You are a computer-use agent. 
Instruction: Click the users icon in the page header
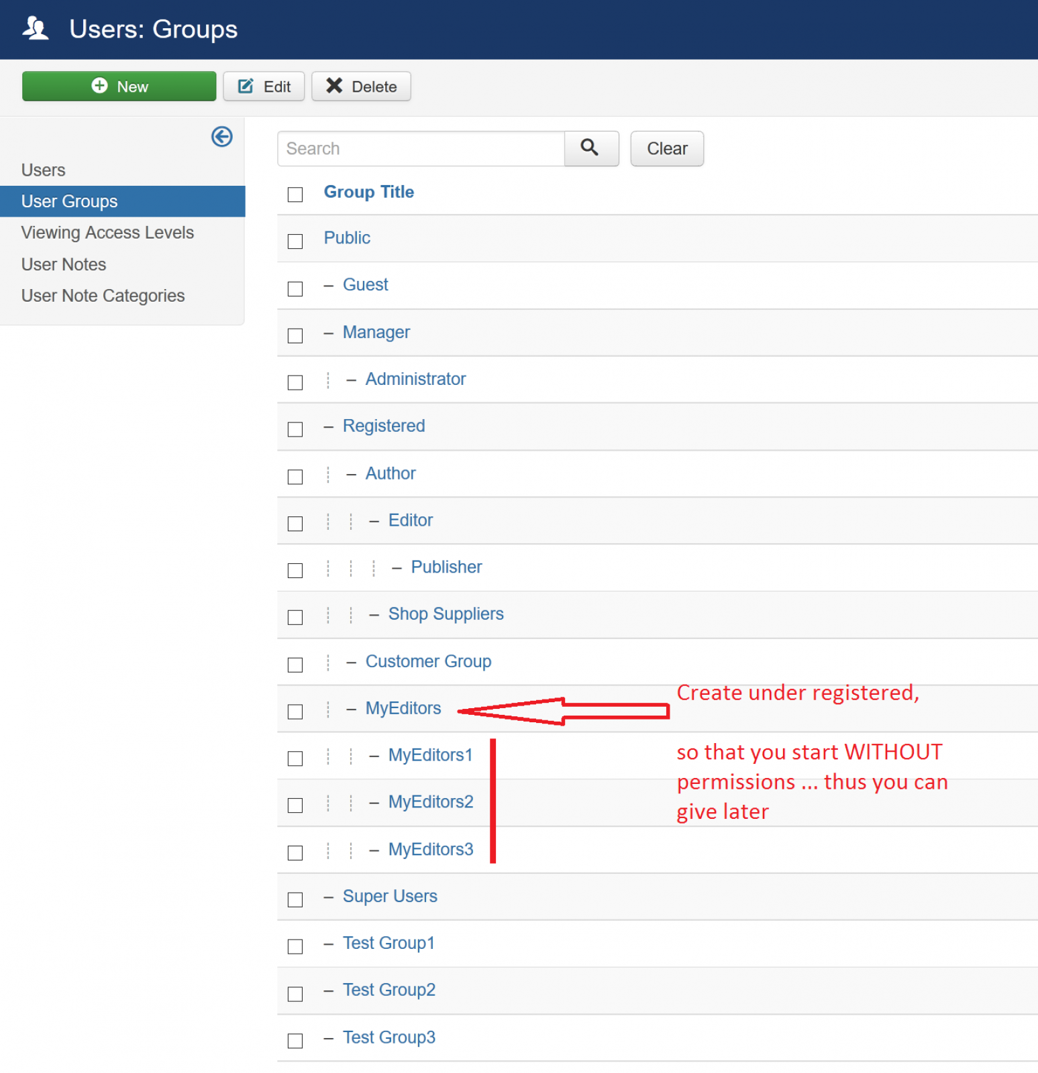(36, 29)
